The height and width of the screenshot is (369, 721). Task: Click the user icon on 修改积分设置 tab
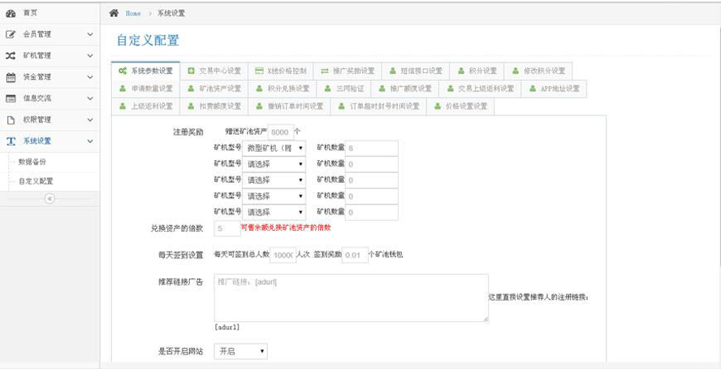(516, 71)
